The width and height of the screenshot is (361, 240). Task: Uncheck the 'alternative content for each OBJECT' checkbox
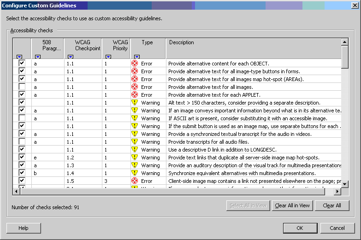click(22, 64)
